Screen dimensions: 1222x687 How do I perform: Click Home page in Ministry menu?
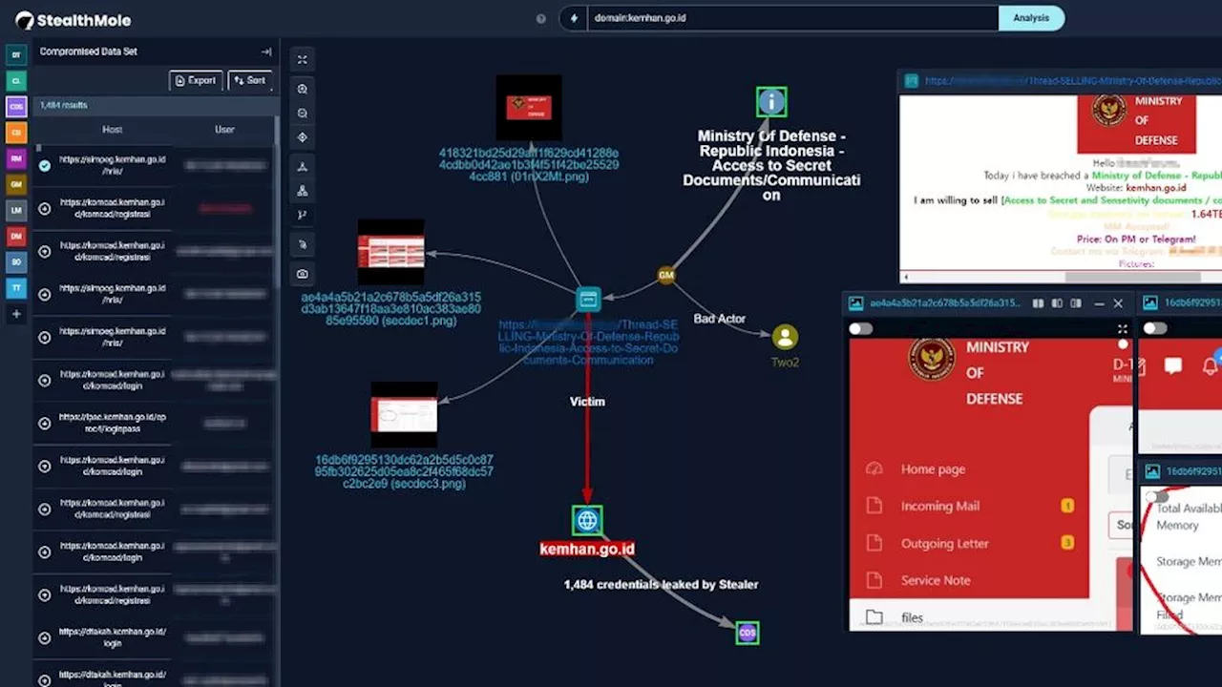(x=933, y=469)
